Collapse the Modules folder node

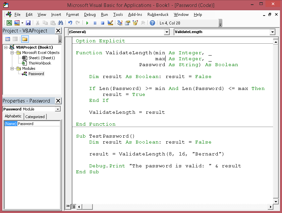click(12, 68)
